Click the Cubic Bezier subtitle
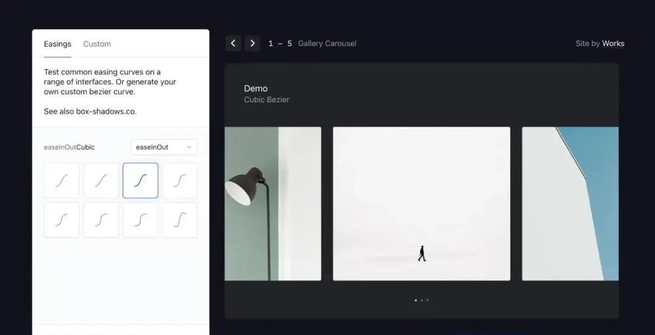The width and height of the screenshot is (655, 335). pos(266,100)
